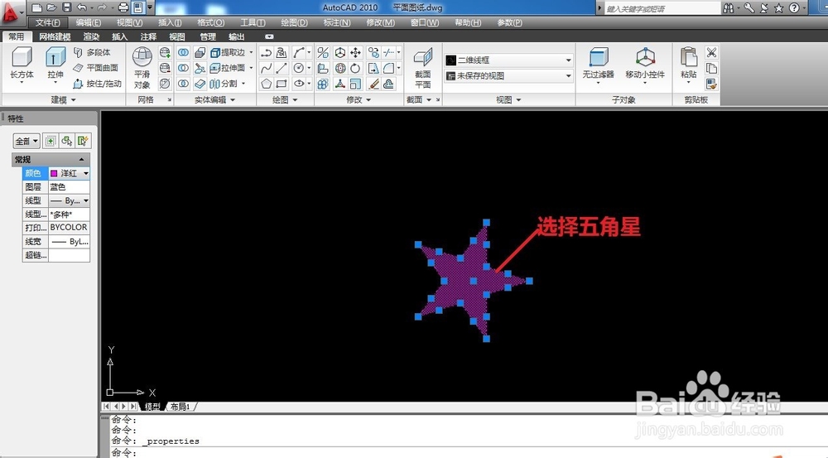
Task: Click the rotate icon in 修改 panel
Action: (355, 68)
